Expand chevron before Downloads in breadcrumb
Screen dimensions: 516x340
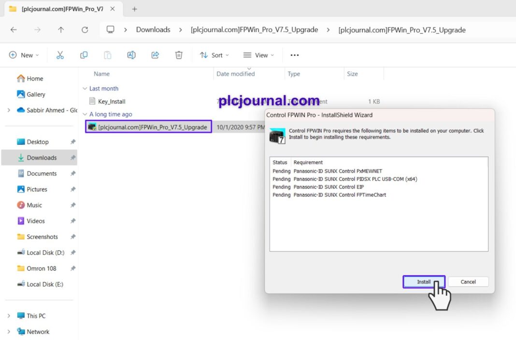(126, 30)
